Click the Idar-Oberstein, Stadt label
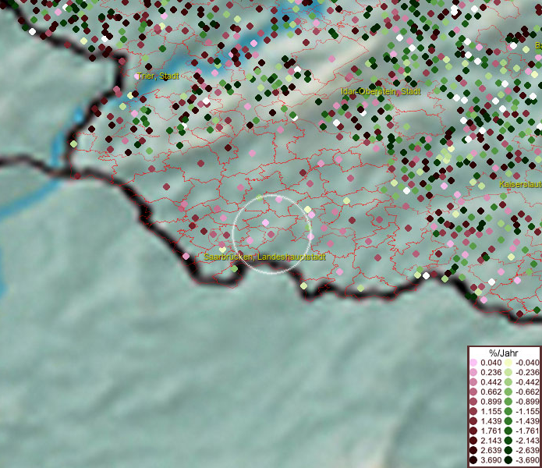Screen dimensions: 542x468 (x=380, y=92)
